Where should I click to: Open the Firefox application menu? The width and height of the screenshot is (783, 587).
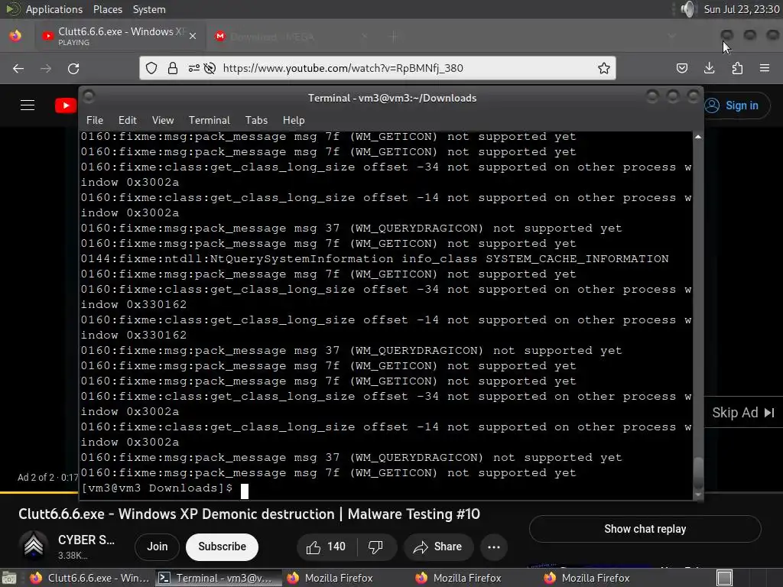point(765,68)
